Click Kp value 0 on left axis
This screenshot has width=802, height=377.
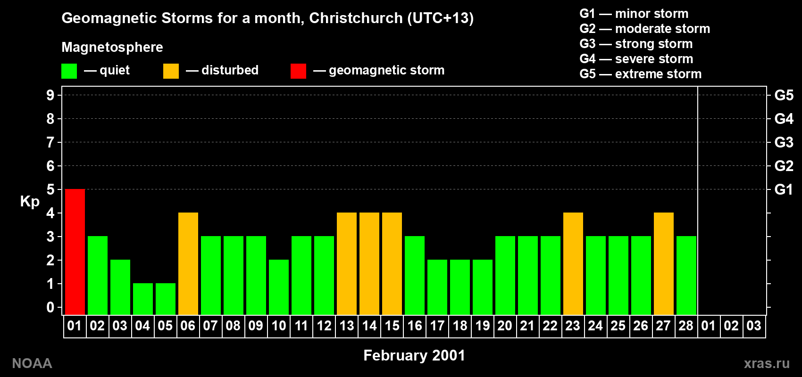(x=50, y=307)
